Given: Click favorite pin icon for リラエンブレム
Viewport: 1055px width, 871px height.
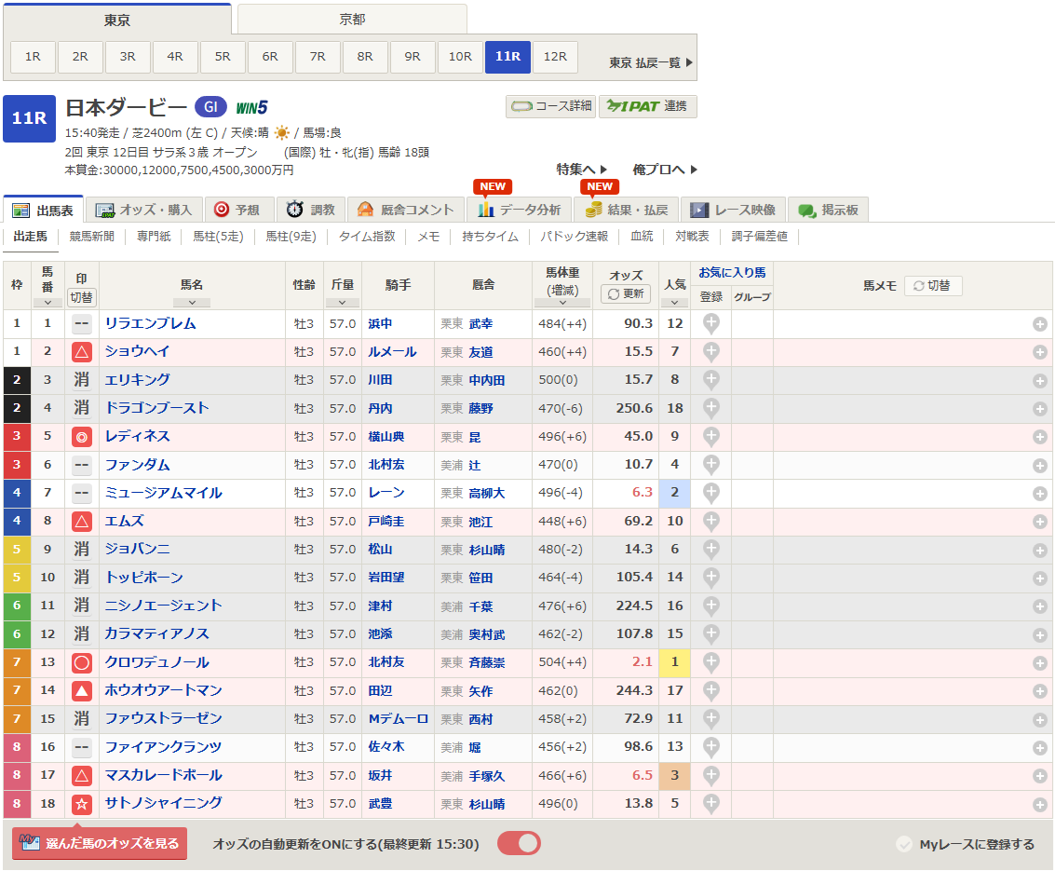Looking at the screenshot, I should click(710, 324).
